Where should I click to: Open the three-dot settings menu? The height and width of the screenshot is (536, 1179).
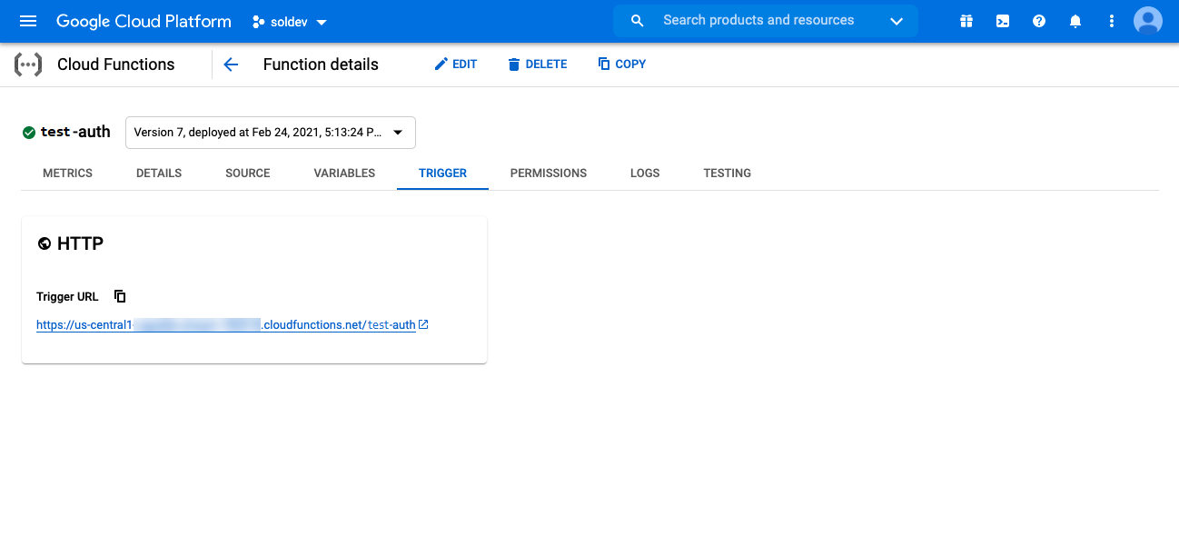pyautogui.click(x=1112, y=21)
